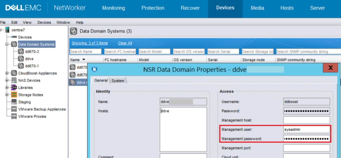This screenshot has height=158, width=341.
Task: Click the Devices node icon in tree
Action: [14, 37]
